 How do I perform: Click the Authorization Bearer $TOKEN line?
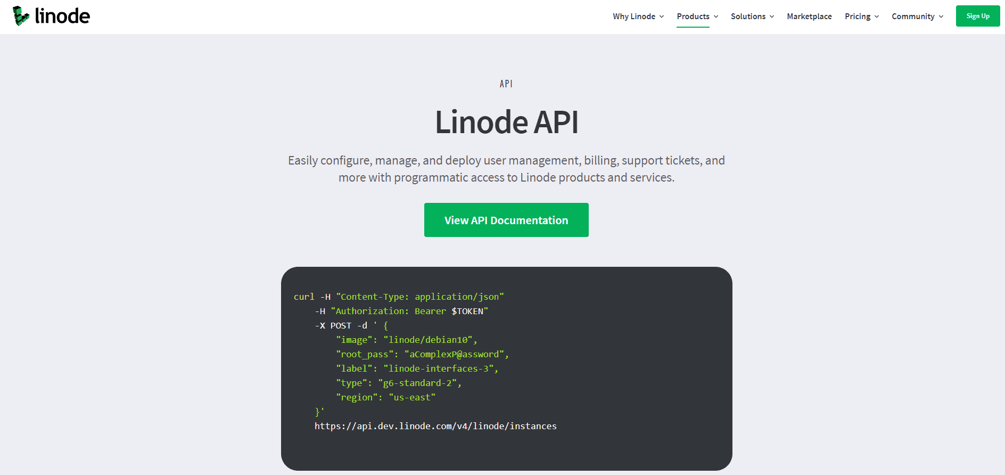(401, 311)
